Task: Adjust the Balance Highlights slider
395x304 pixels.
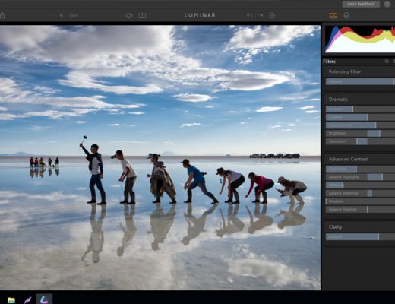Action: (360, 177)
